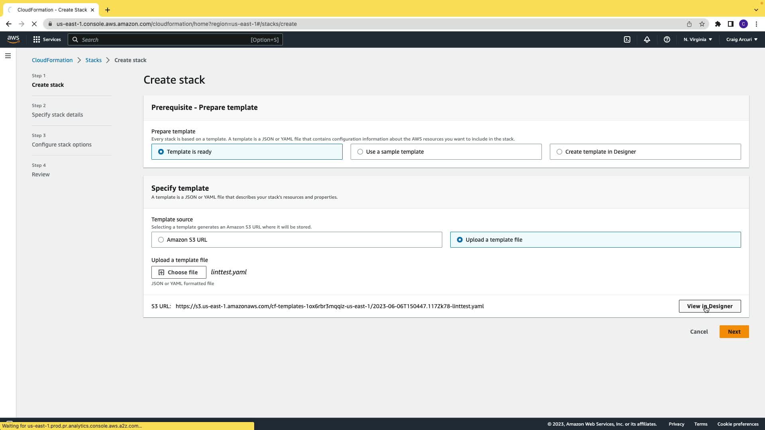This screenshot has width=765, height=430.
Task: Open browser extensions puzzle icon
Action: (x=718, y=24)
